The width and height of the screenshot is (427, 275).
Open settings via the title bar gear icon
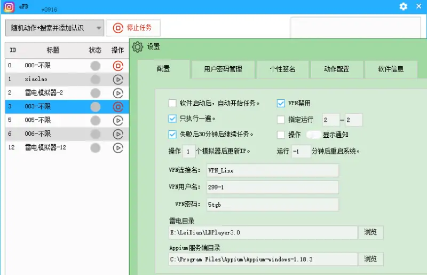[404, 6]
